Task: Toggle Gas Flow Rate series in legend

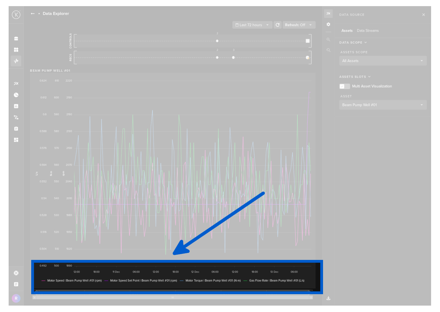Action: click(276, 281)
